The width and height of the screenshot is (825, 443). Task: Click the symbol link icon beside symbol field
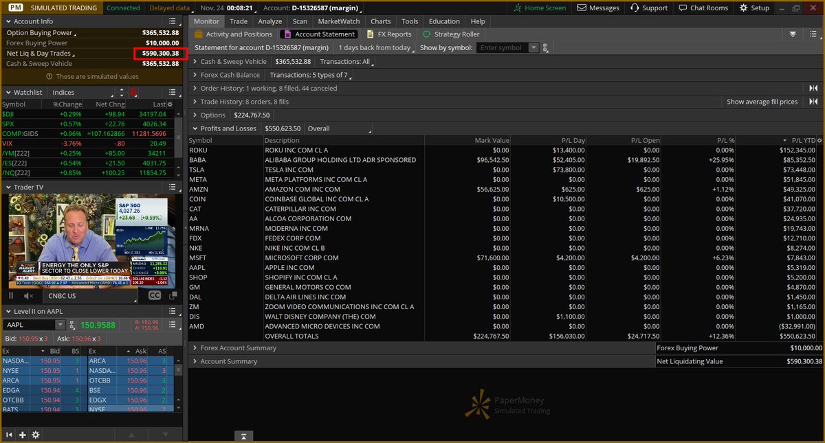click(x=546, y=47)
